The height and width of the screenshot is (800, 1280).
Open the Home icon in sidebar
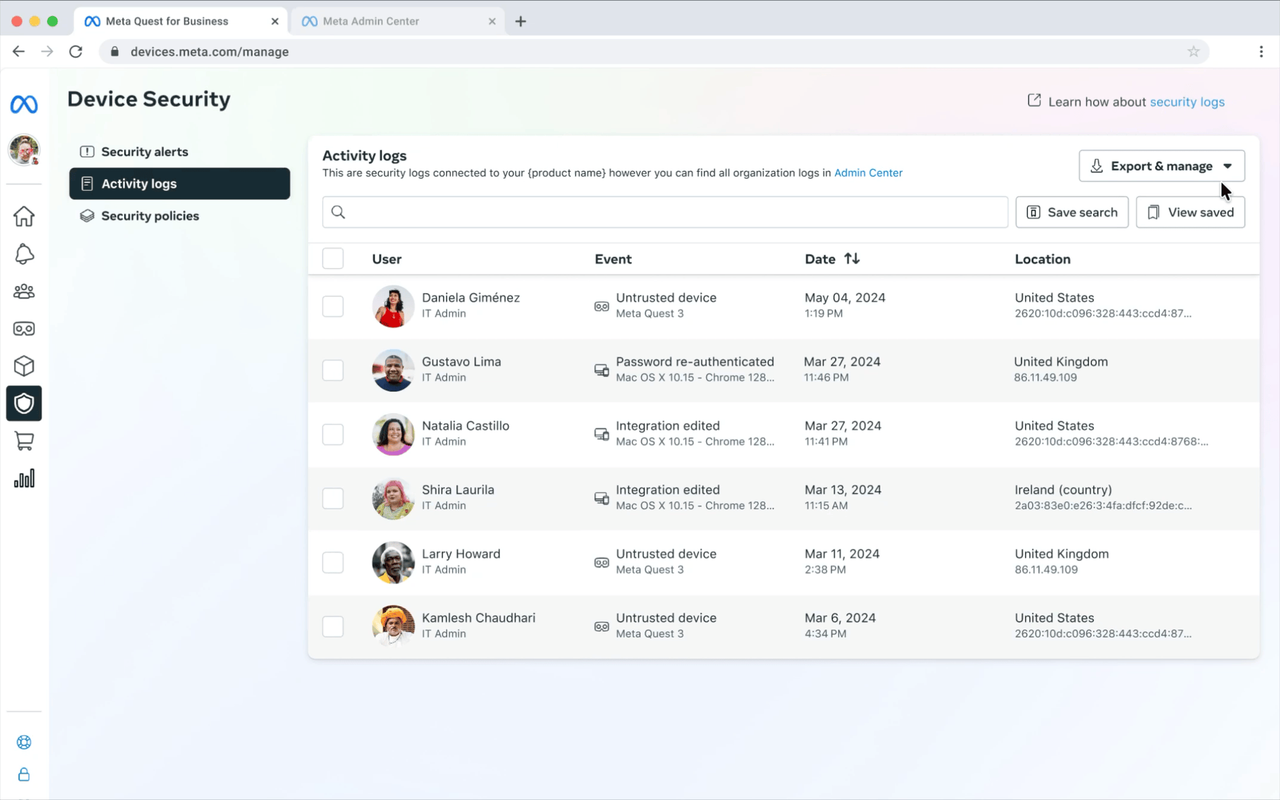click(x=24, y=216)
